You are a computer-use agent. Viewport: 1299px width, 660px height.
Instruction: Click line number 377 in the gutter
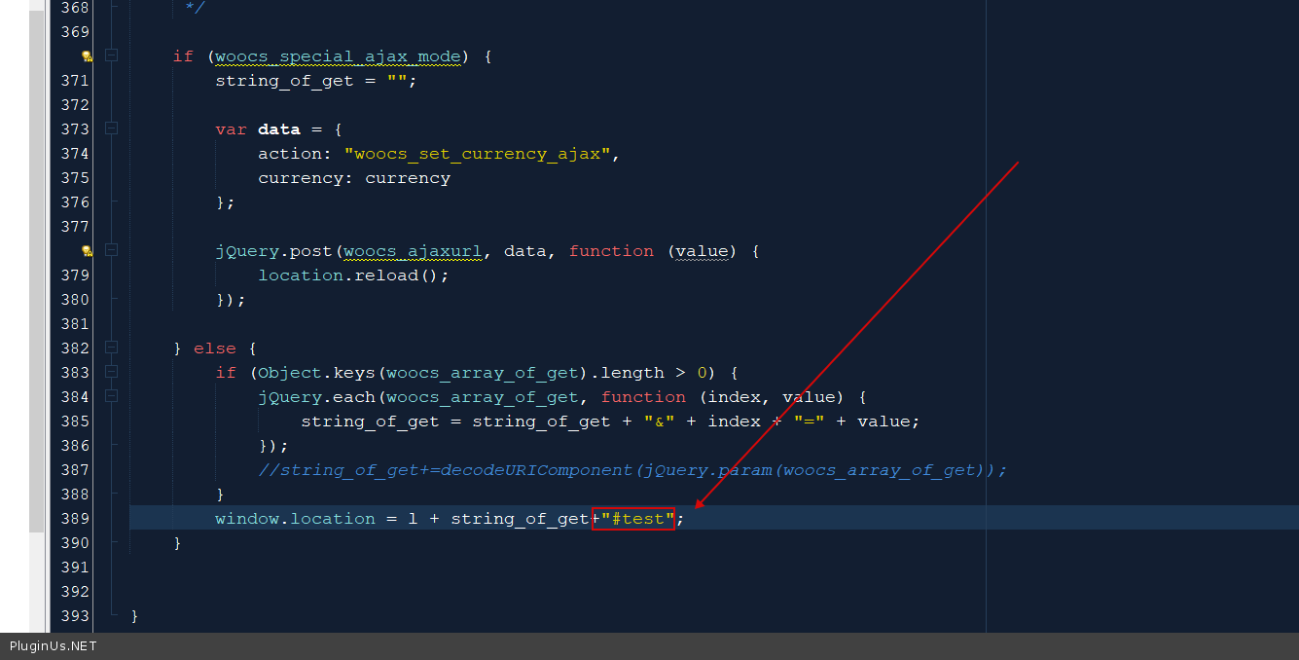[75, 227]
